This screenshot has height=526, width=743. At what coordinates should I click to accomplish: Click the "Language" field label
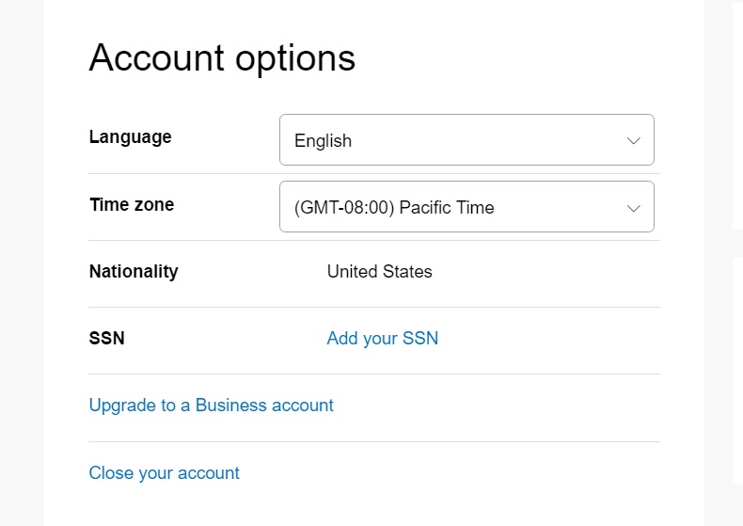(130, 136)
